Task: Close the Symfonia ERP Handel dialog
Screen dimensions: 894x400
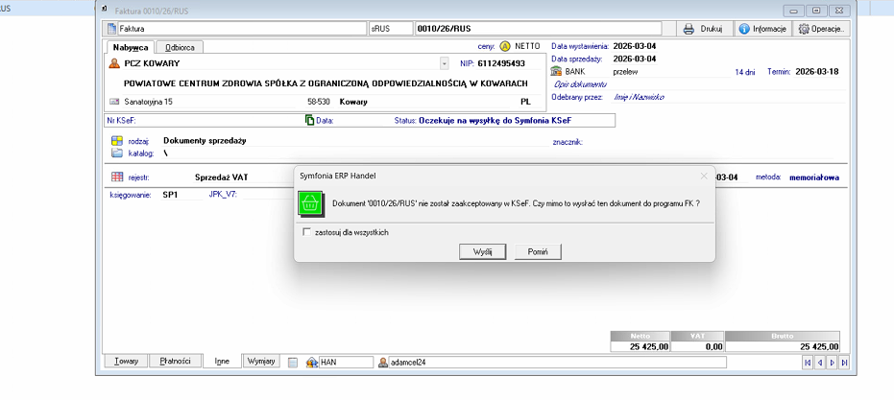Action: pyautogui.click(x=704, y=176)
